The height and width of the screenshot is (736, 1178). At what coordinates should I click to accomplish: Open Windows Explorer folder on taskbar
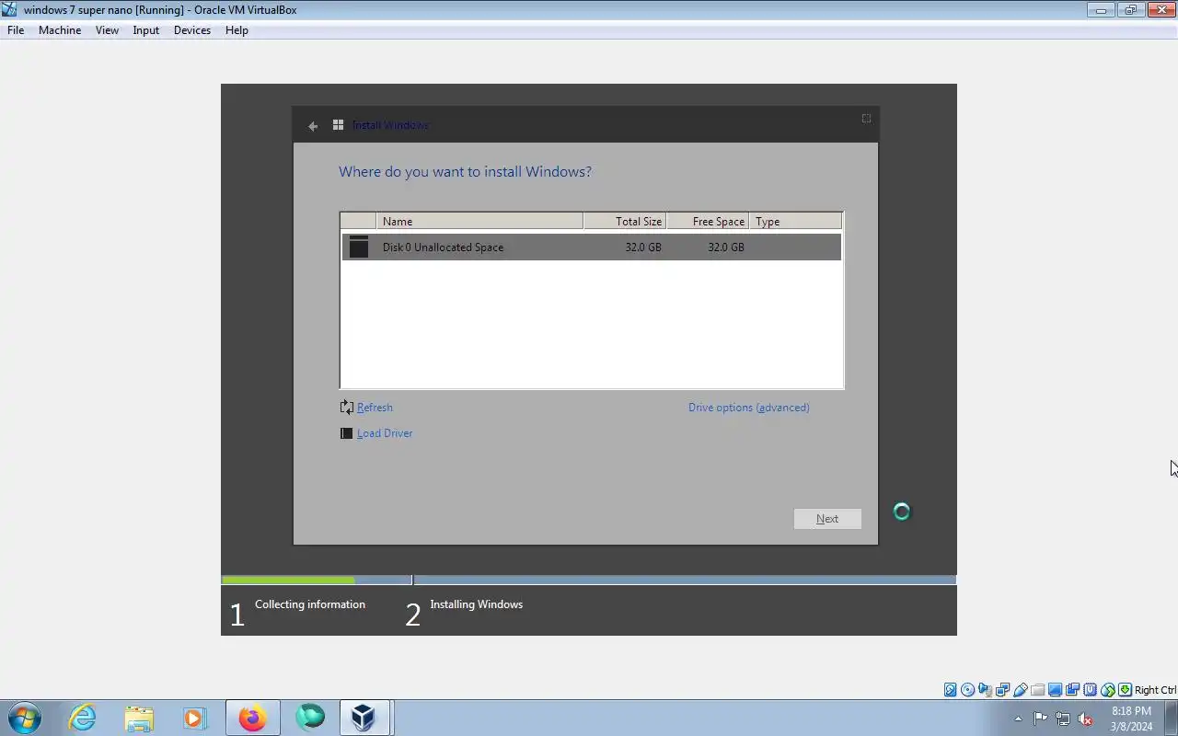pyautogui.click(x=138, y=718)
